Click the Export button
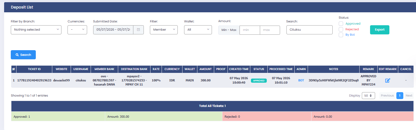Image resolution: width=416 pixels, height=130 pixels. [380, 30]
